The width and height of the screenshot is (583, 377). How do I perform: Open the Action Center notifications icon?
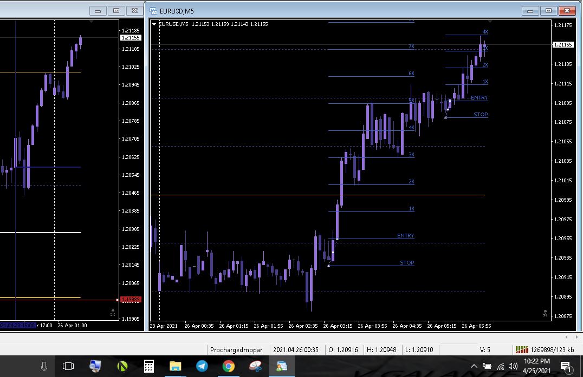566,367
